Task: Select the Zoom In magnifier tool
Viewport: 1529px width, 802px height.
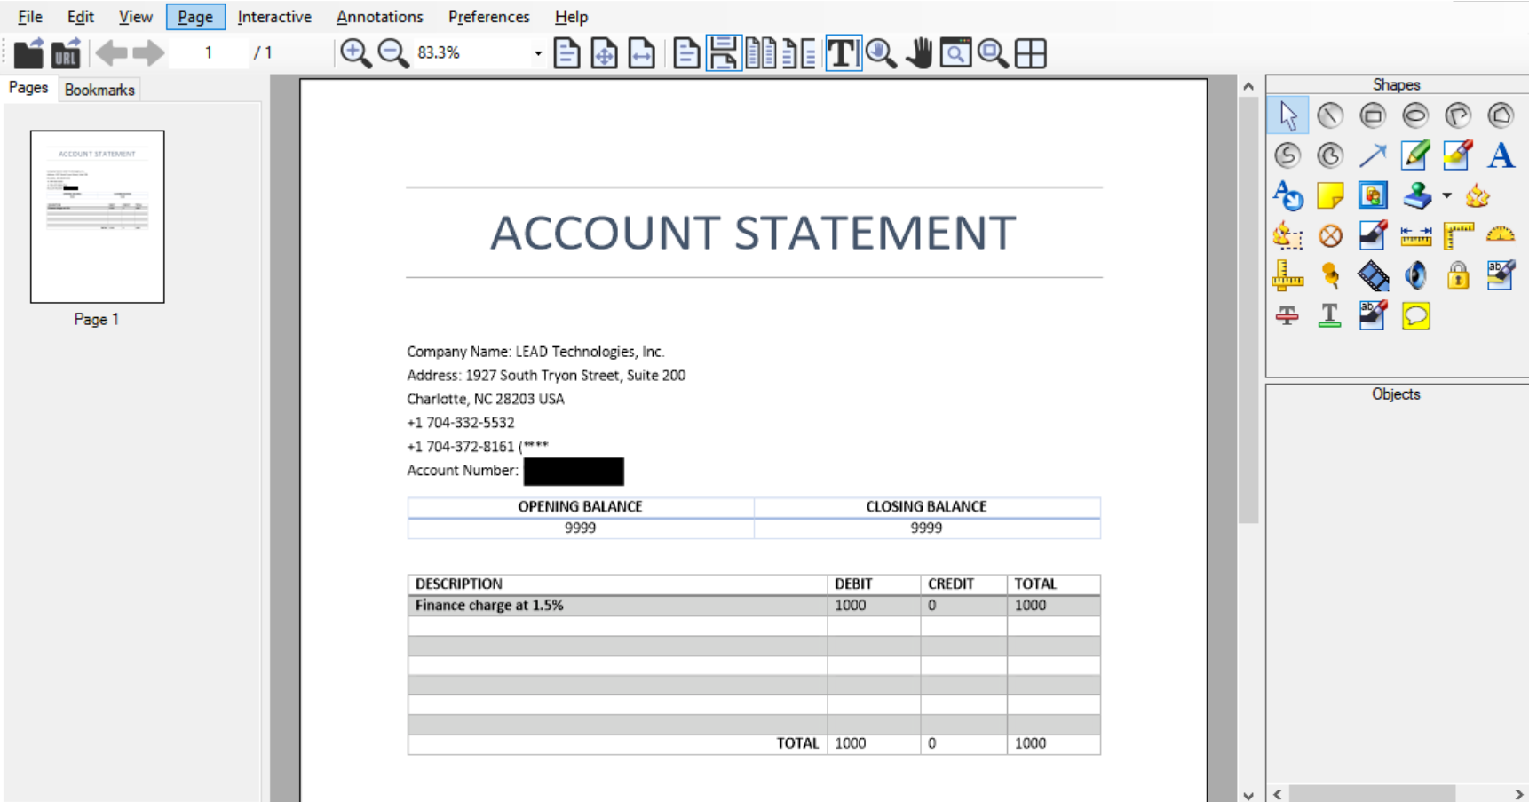Action: pos(353,53)
